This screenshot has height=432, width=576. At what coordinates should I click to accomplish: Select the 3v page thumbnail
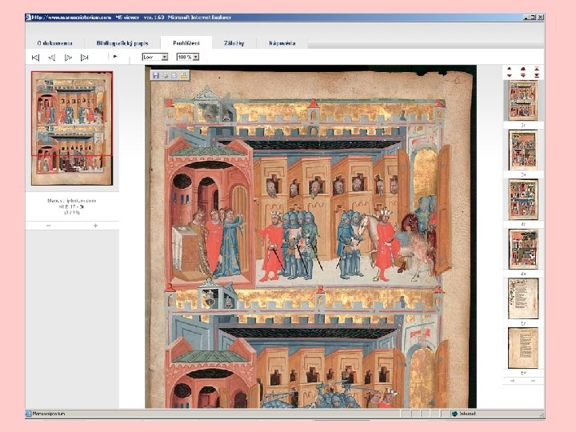522,150
